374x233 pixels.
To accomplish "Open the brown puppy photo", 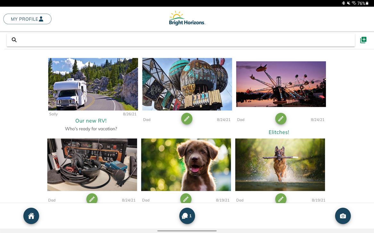I will (186, 165).
